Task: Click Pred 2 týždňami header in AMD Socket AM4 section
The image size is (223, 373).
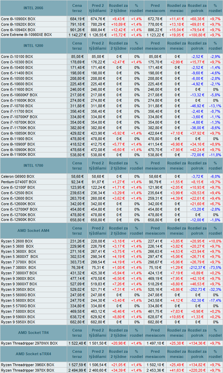Action: pyautogui.click(x=98, y=231)
